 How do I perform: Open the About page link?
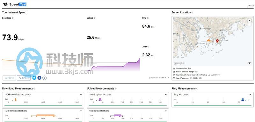[251, 5]
